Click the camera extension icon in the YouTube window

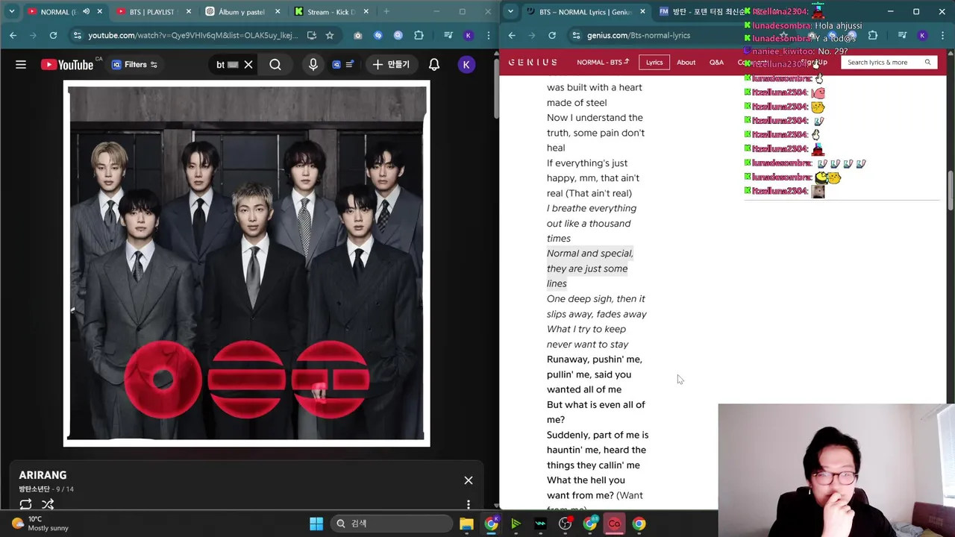358,35
